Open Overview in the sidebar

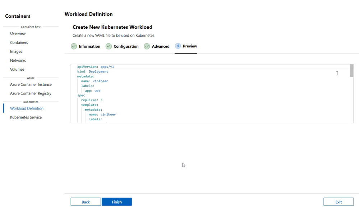coord(18,33)
